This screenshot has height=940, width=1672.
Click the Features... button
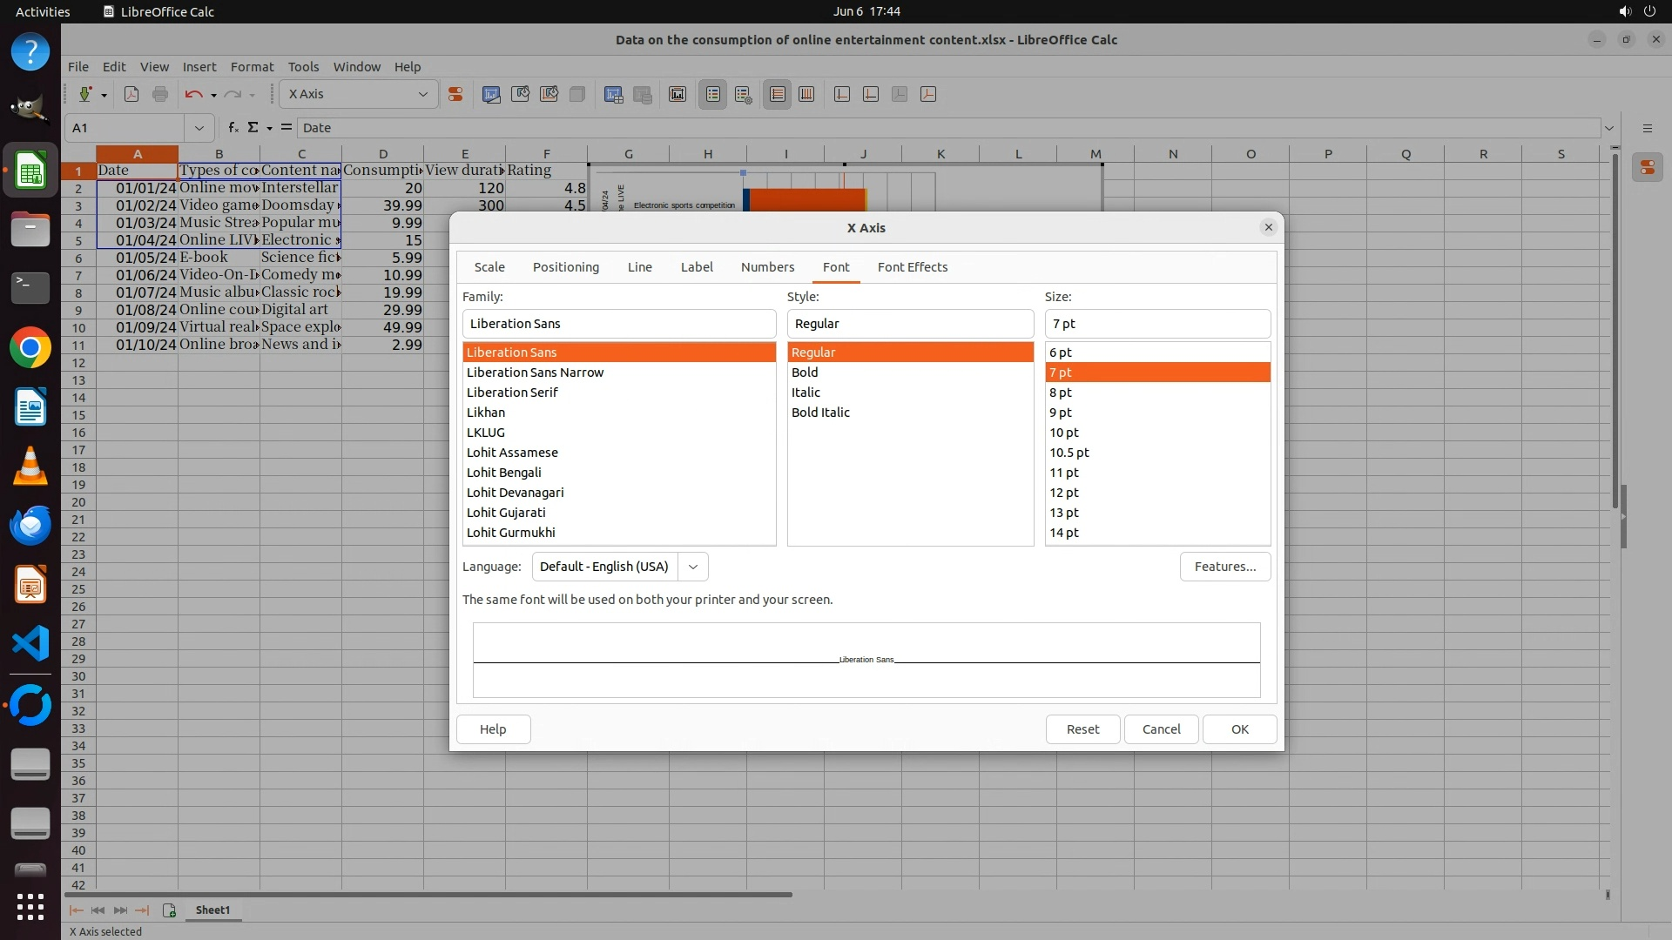coord(1224,567)
